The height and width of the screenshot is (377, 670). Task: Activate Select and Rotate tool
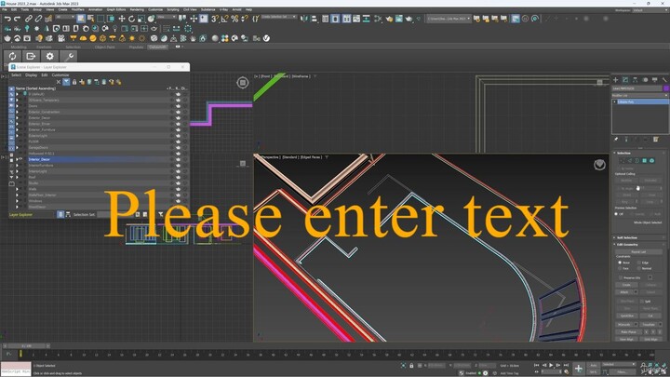[x=131, y=19]
